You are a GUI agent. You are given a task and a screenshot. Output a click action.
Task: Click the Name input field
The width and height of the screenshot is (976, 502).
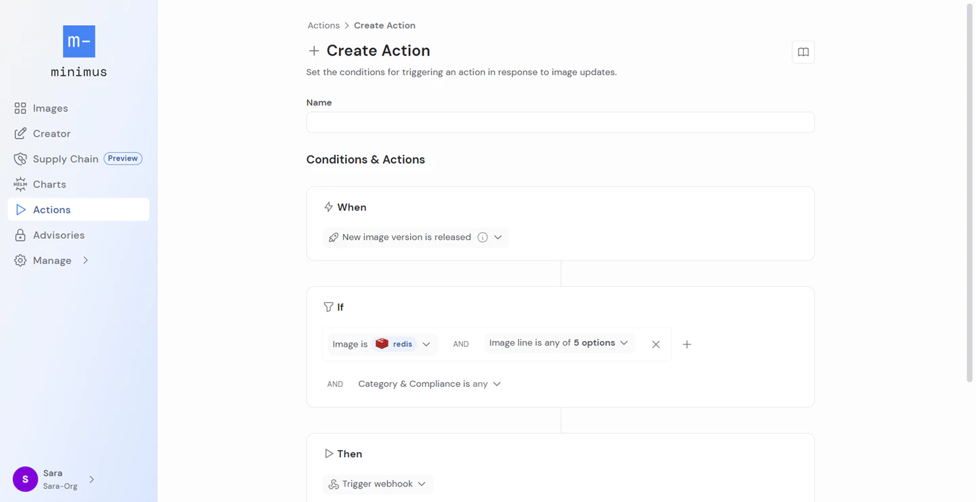pos(560,122)
